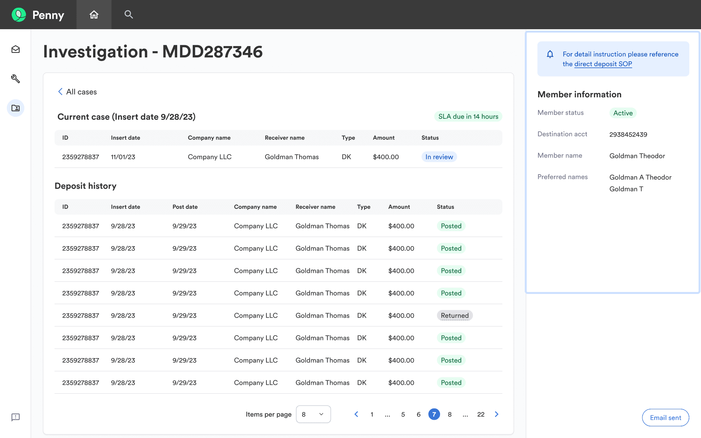Click the In review status badge

(x=439, y=157)
